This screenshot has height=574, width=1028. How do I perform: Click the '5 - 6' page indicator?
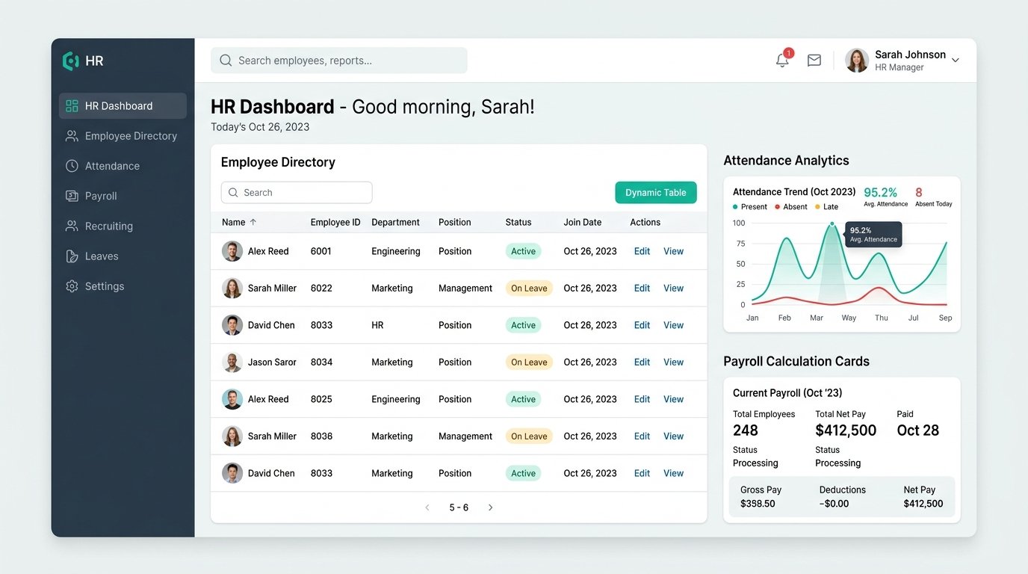point(459,507)
